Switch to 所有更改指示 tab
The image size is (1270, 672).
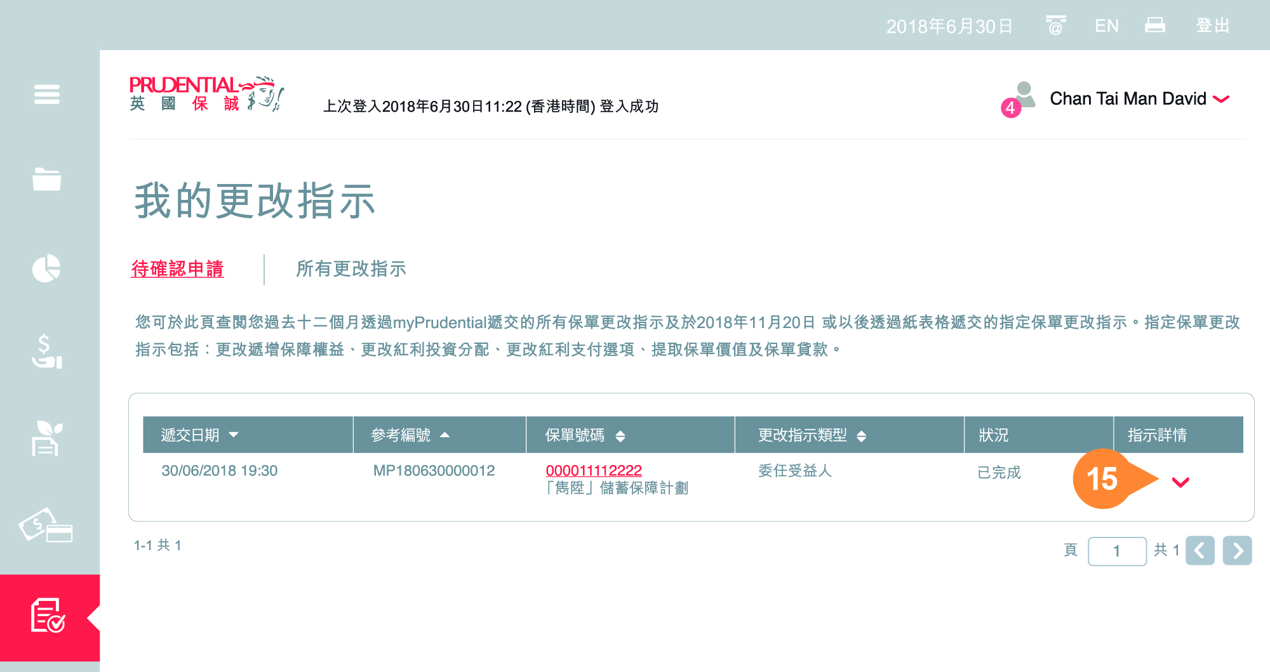351,269
